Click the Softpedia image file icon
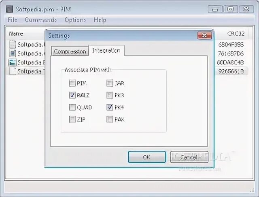Viewport: 259px width, 197px height. coord(13,62)
